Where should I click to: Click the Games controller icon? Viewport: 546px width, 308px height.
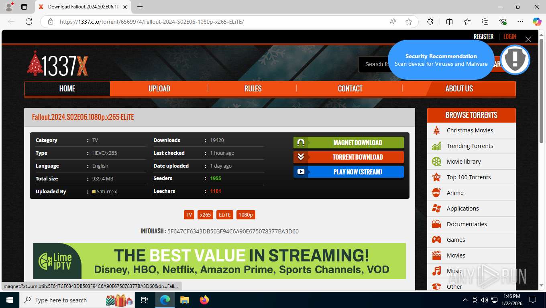click(436, 240)
